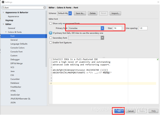Image resolution: width=160 pixels, height=115 pixels.
Task: Close the Settings dialog
Action: 158,2
